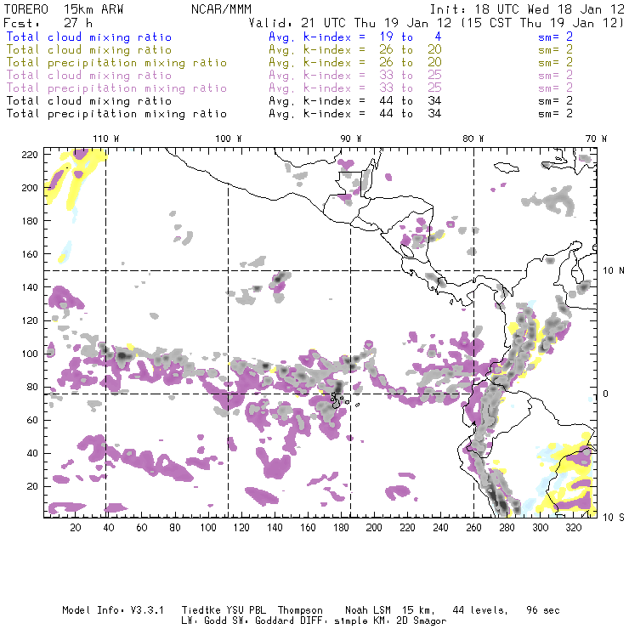Select the black 'Total precipitation mixing ratio' legend entry
The width and height of the screenshot is (629, 629).
(116, 114)
